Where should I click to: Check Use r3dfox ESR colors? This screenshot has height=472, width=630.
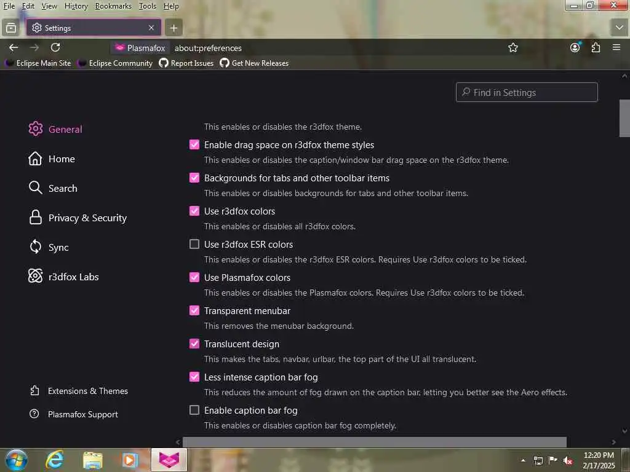(194, 244)
